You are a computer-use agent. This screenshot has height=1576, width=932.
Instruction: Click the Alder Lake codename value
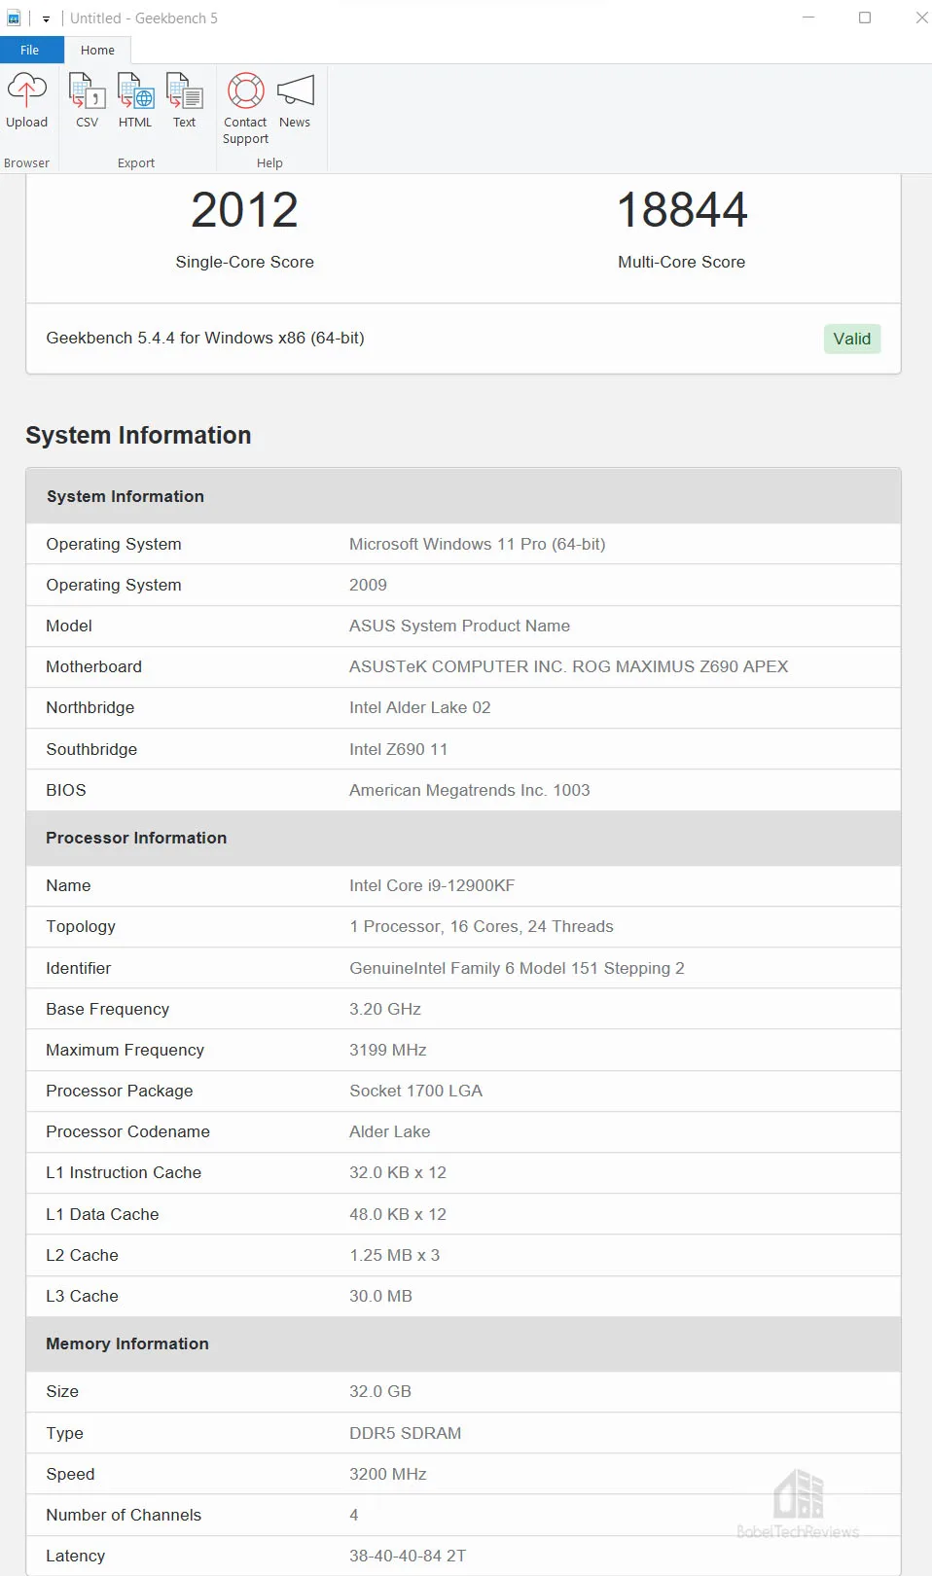pyautogui.click(x=390, y=1131)
